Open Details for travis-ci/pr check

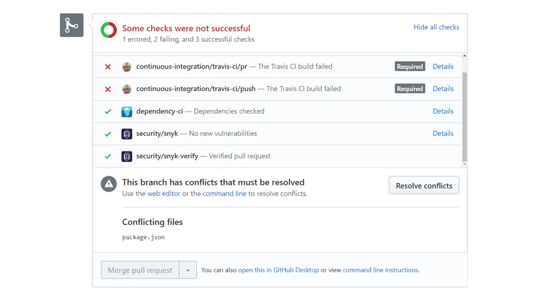[x=443, y=67]
